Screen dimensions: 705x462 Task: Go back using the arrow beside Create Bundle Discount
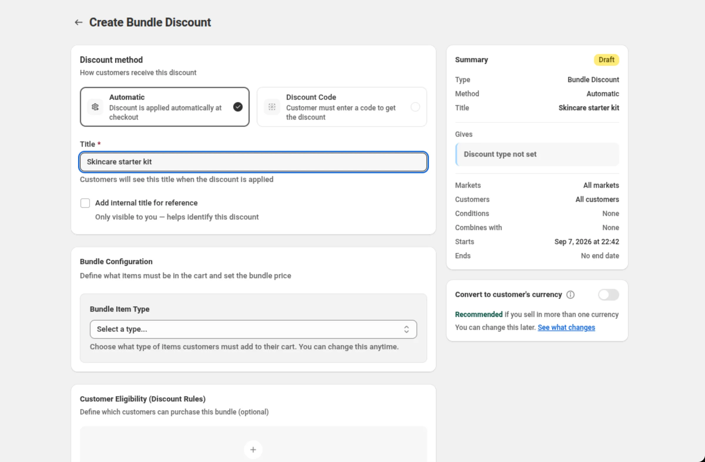78,23
